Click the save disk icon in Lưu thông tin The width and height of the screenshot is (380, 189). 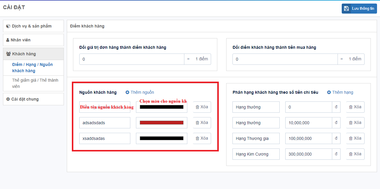click(346, 9)
